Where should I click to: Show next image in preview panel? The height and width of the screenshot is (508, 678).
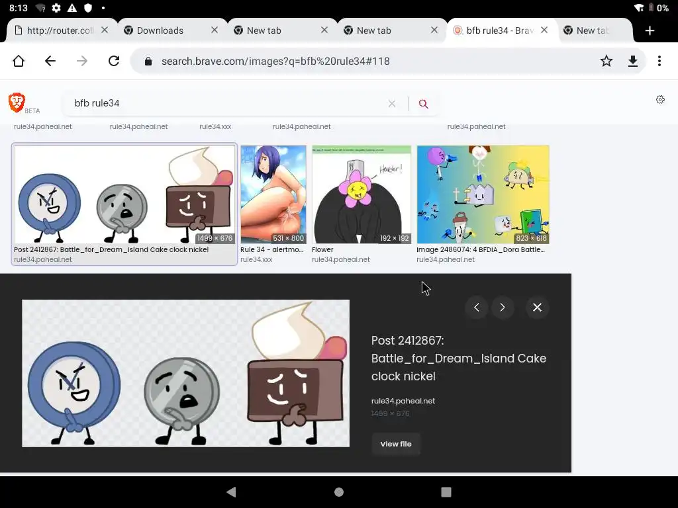[x=503, y=307]
